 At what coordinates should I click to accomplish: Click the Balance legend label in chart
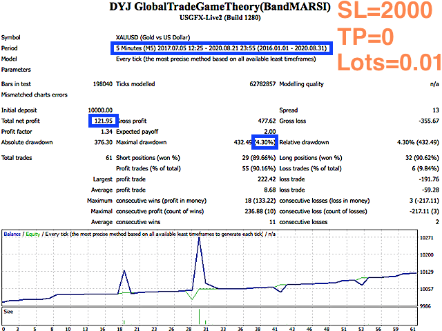coord(12,234)
